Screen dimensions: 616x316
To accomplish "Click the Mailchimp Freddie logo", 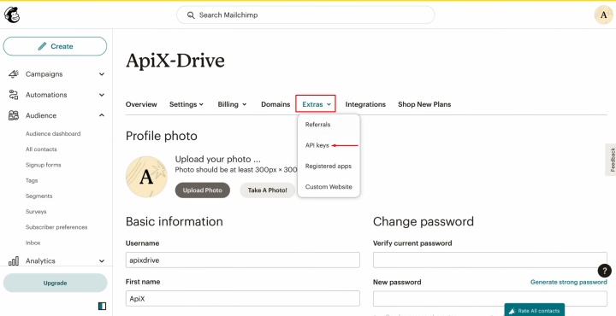I will (x=12, y=15).
